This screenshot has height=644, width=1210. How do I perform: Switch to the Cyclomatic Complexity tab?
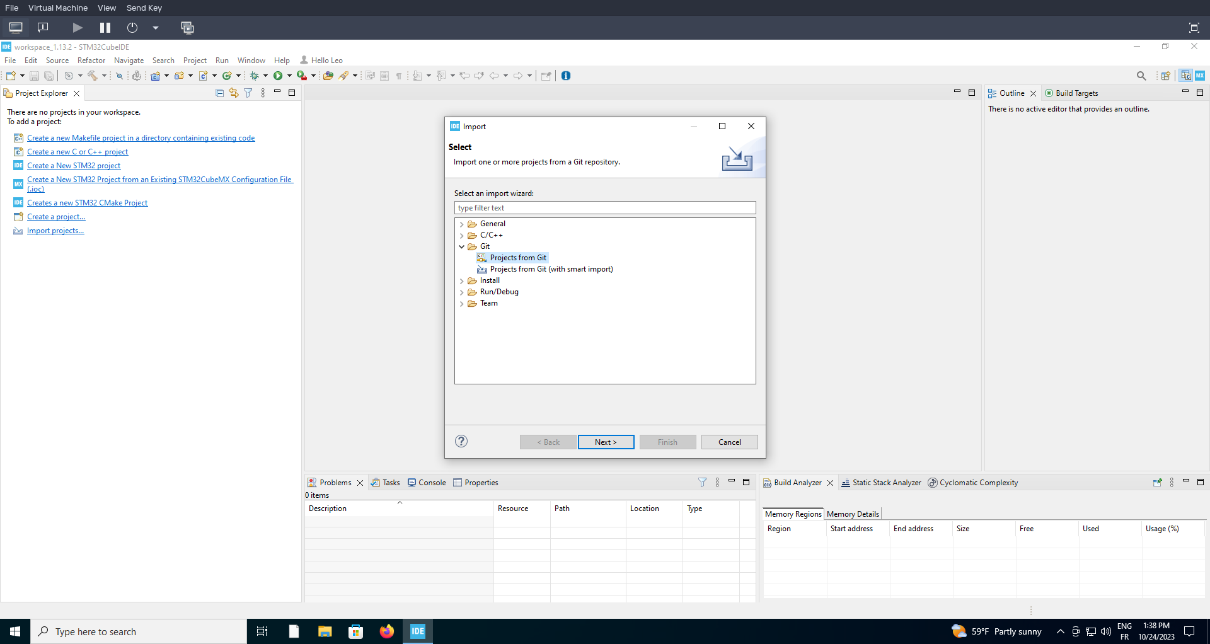(x=972, y=483)
